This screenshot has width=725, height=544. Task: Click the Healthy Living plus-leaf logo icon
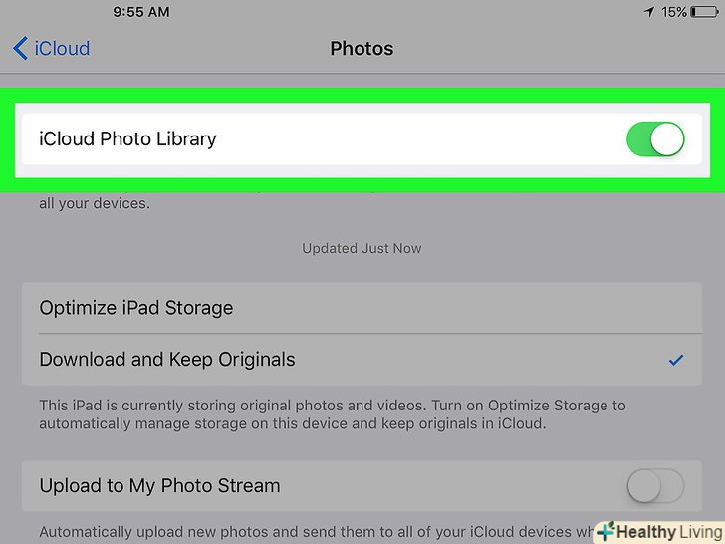click(x=604, y=531)
